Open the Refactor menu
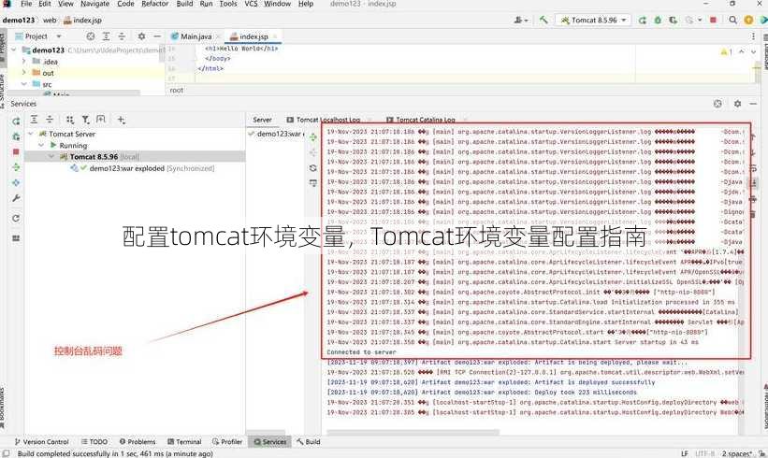The image size is (768, 458). click(154, 4)
